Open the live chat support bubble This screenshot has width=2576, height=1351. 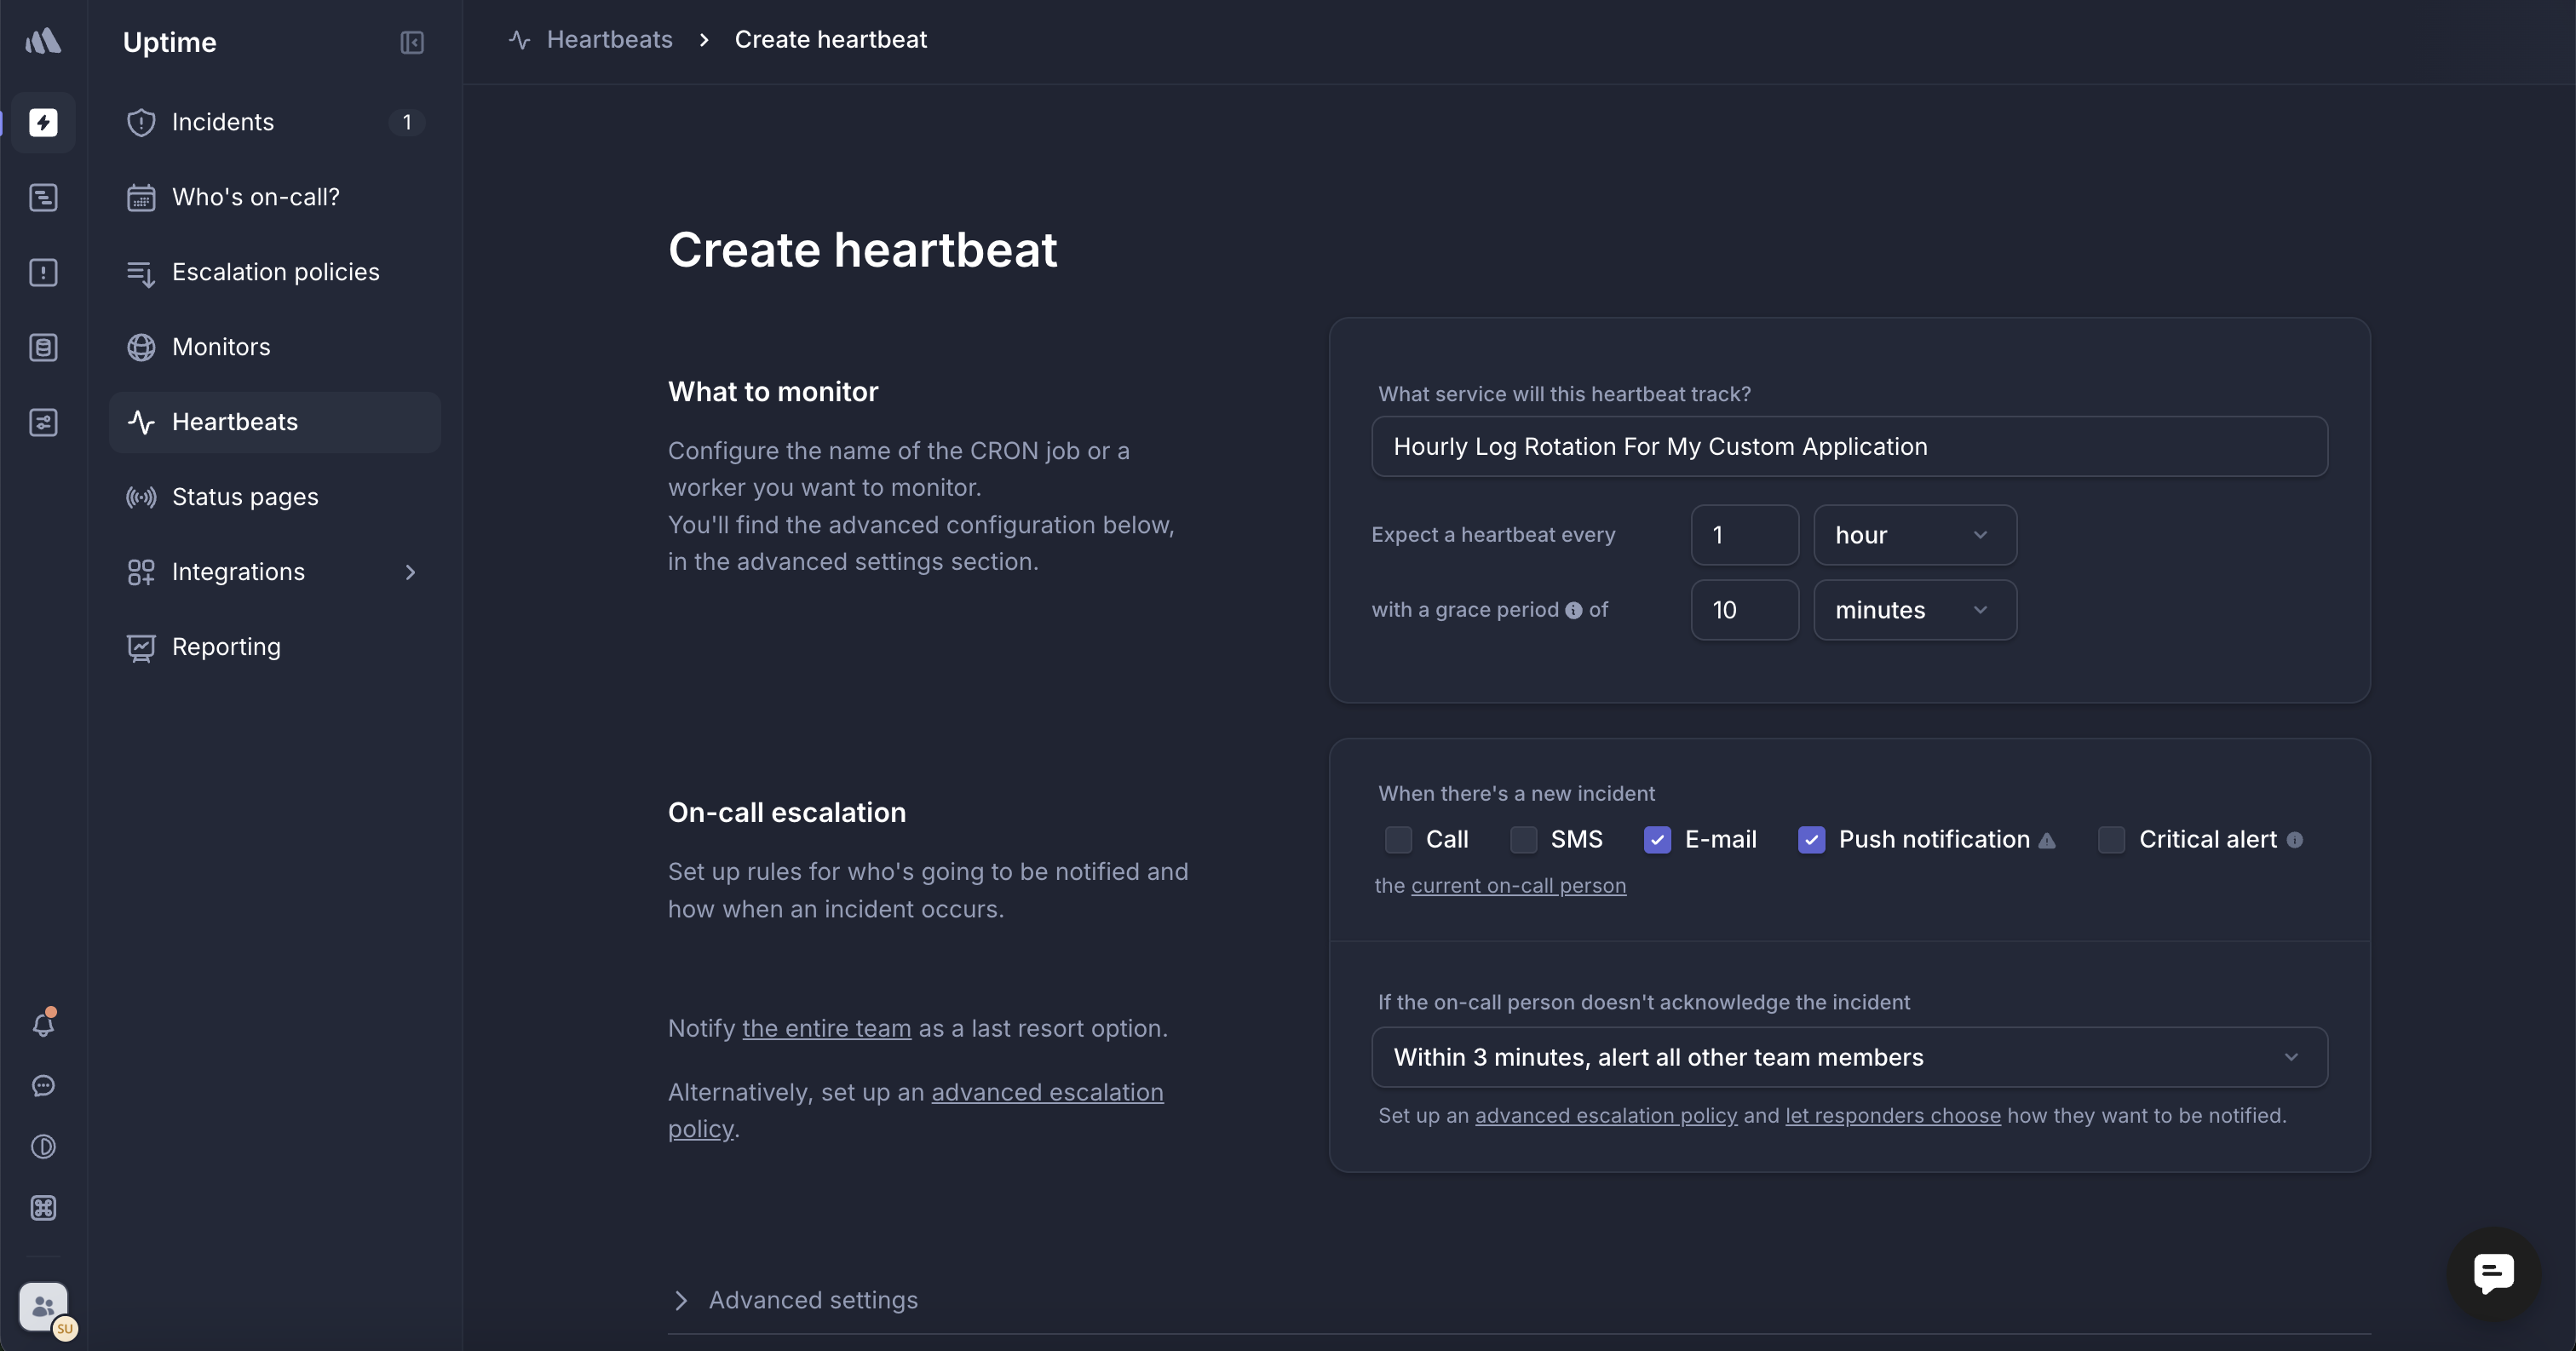click(2493, 1273)
